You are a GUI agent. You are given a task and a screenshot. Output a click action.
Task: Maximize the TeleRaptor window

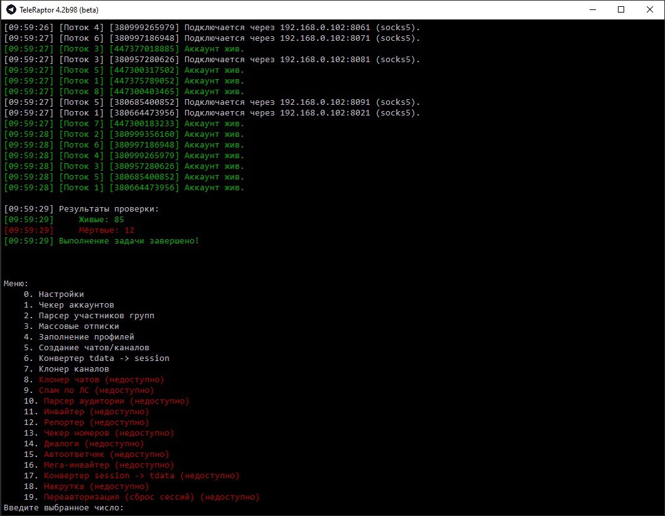(621, 9)
